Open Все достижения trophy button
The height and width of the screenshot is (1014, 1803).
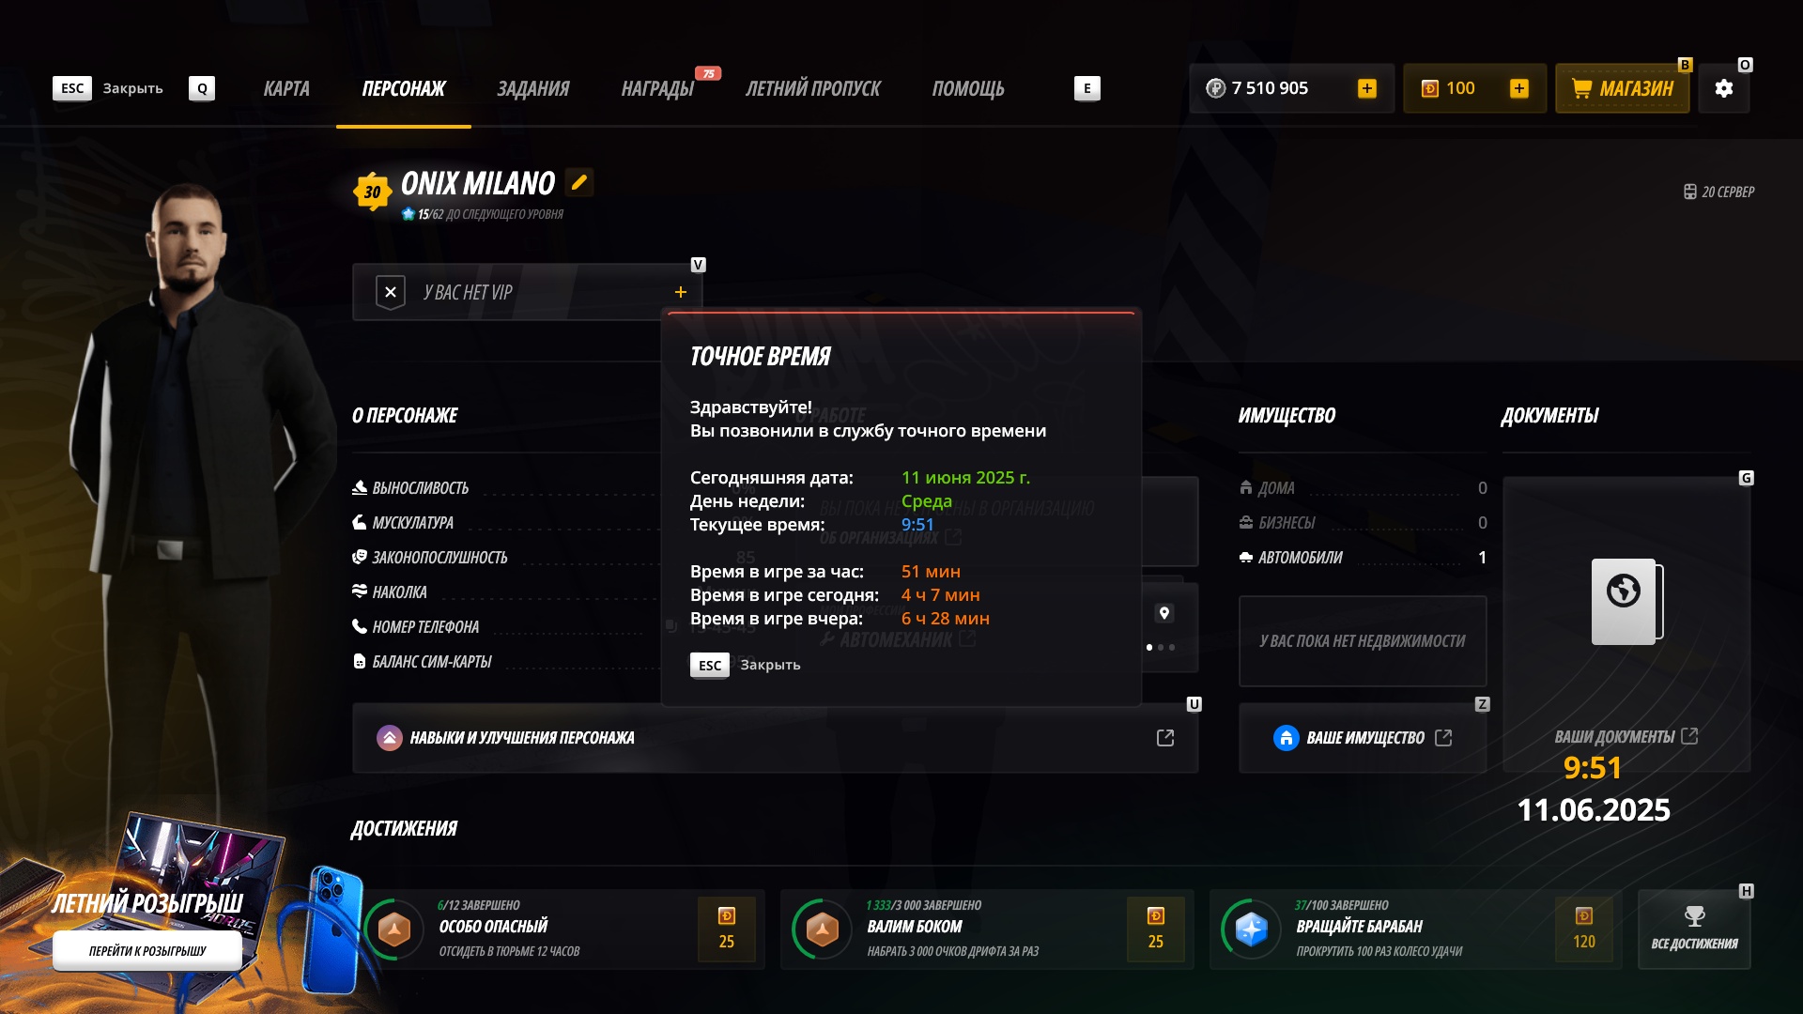(1694, 929)
